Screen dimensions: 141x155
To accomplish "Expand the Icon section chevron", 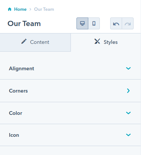I will 128,135.
